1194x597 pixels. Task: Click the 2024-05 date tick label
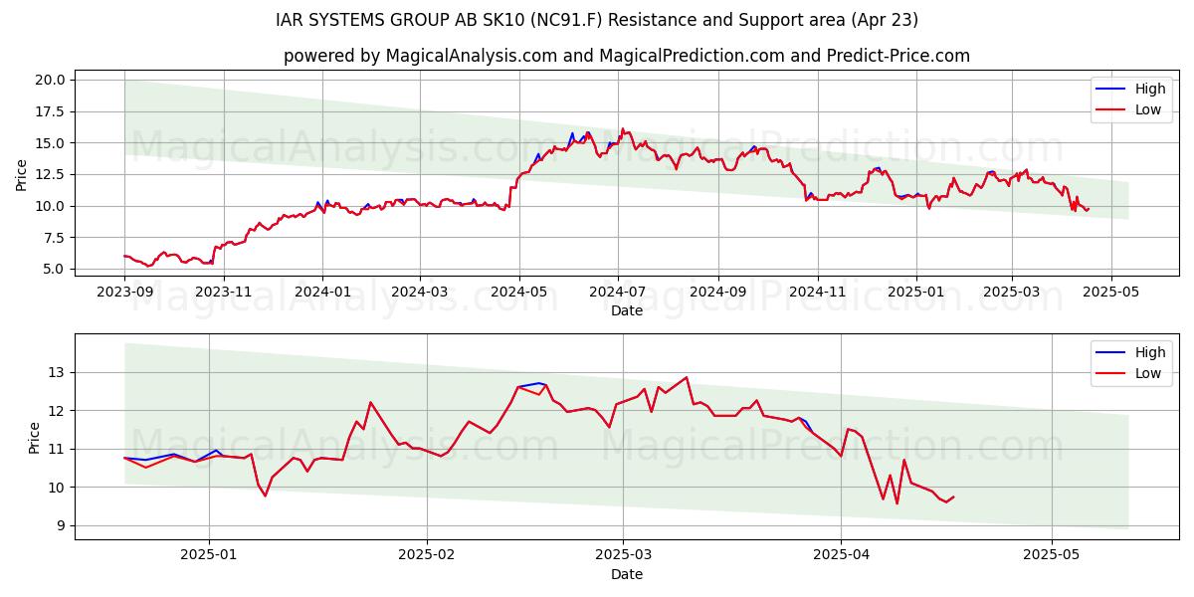pyautogui.click(x=518, y=293)
